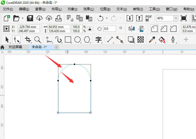This screenshot has height=139, width=196.
Task: Select the scalloped corner style
Action: [164, 29]
